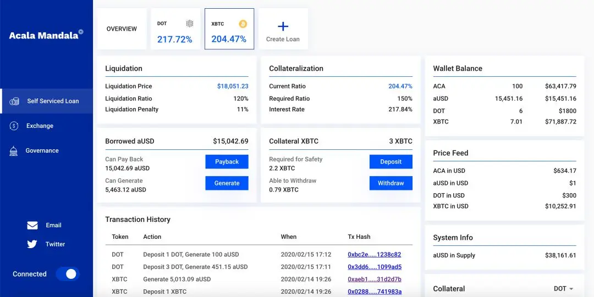Click the Exchange dollar icon in sidebar

click(x=14, y=126)
